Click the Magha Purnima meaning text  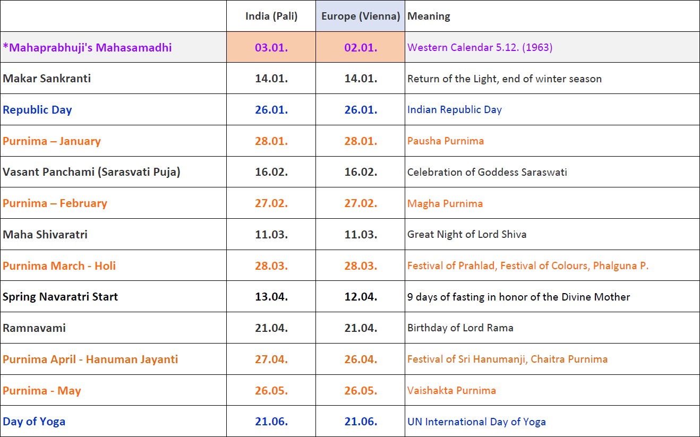(x=445, y=203)
